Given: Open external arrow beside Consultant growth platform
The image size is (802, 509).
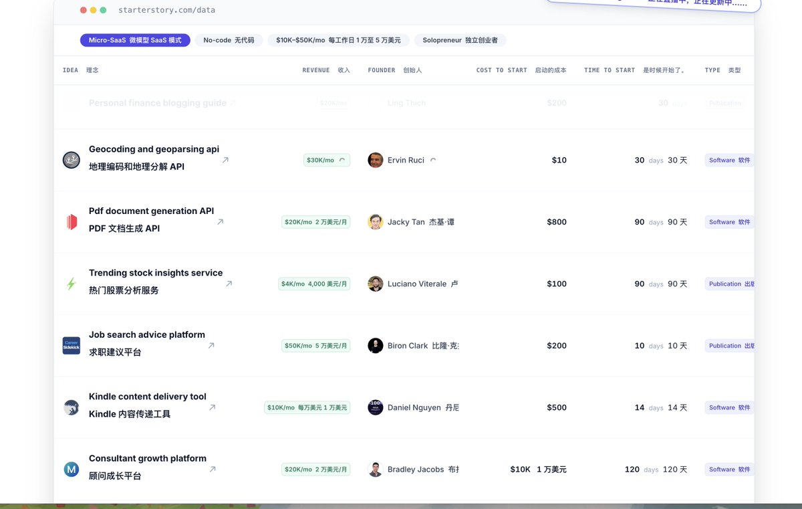Looking at the screenshot, I should [x=213, y=470].
